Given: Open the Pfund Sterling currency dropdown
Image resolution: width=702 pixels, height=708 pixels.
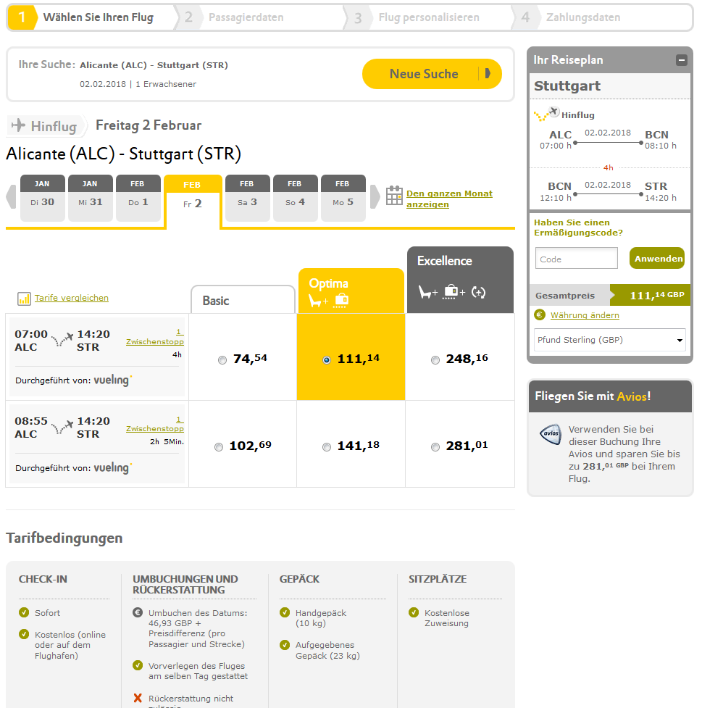Looking at the screenshot, I should pos(609,340).
